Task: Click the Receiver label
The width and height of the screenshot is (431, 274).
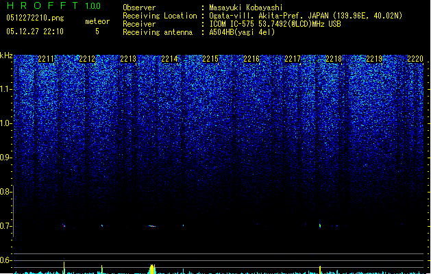Action: 139,24
